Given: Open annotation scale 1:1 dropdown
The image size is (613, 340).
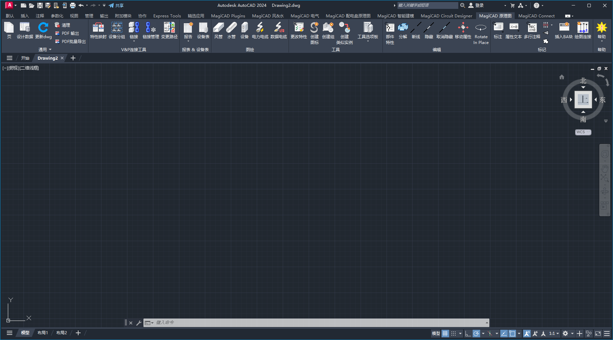Looking at the screenshot, I should pos(554,334).
